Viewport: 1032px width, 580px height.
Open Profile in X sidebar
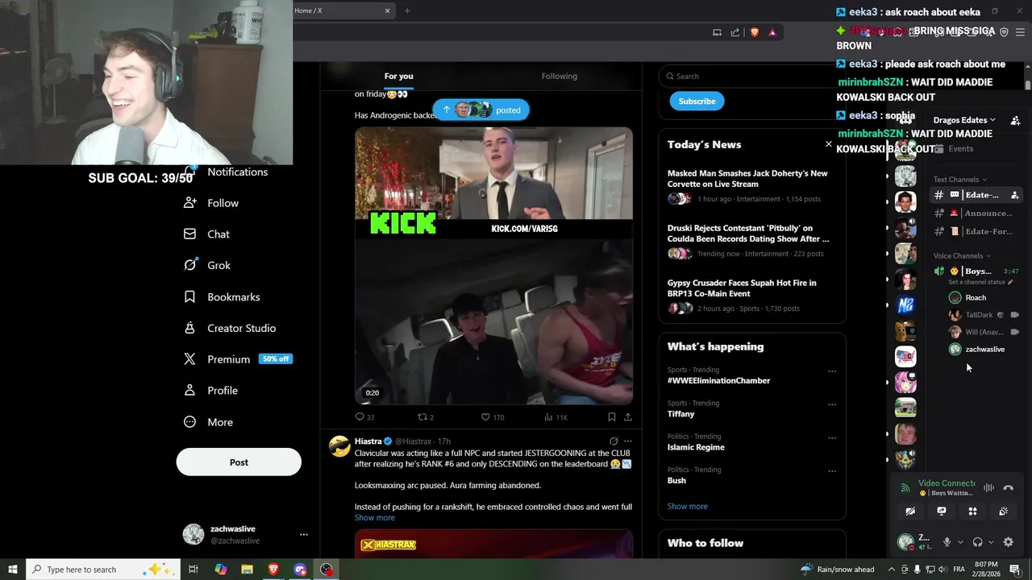point(210,391)
